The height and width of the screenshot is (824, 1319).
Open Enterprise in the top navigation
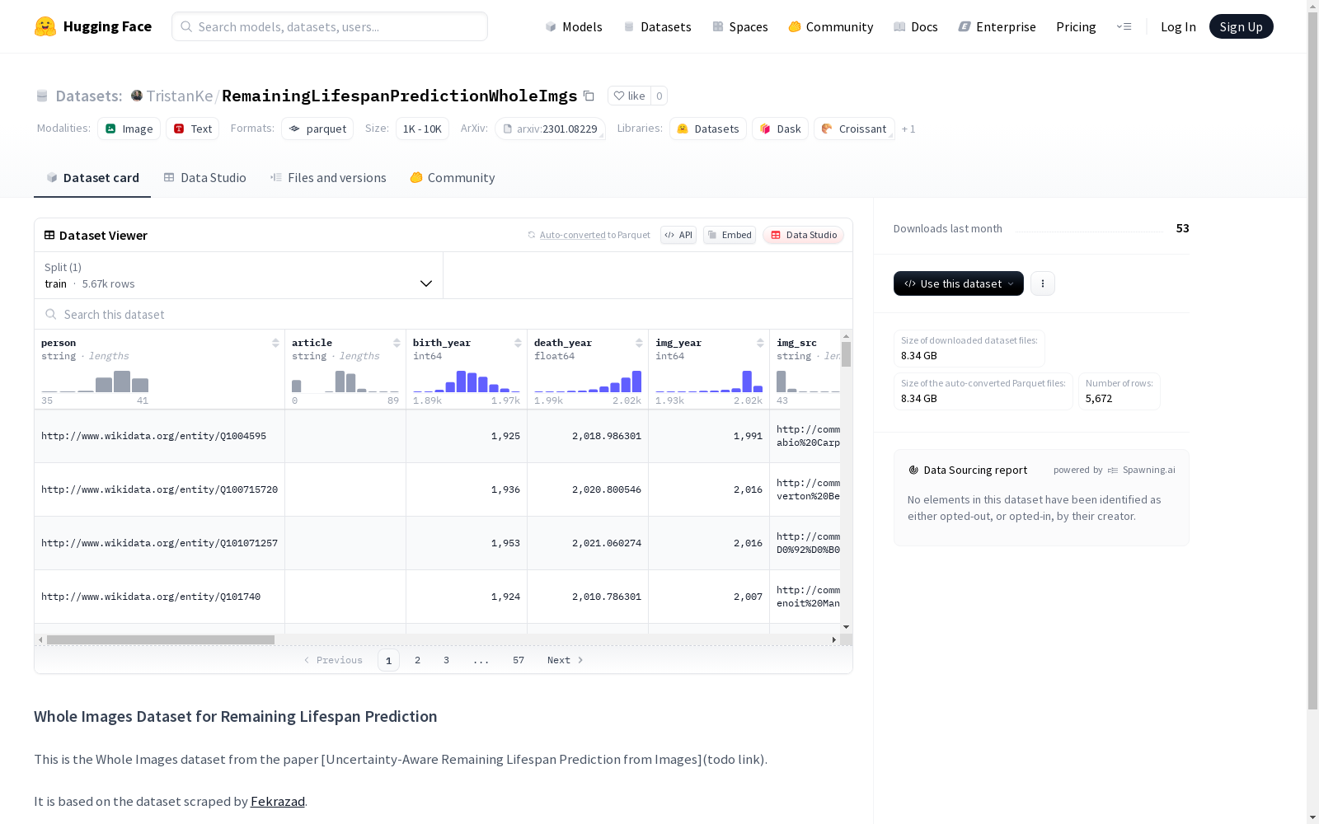[997, 26]
